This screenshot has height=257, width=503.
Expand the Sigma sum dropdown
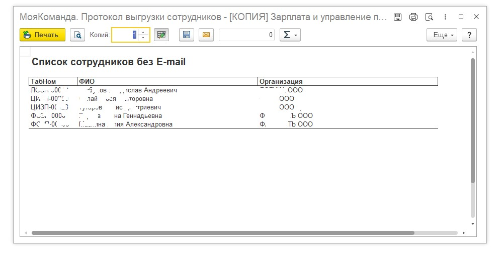click(x=290, y=35)
